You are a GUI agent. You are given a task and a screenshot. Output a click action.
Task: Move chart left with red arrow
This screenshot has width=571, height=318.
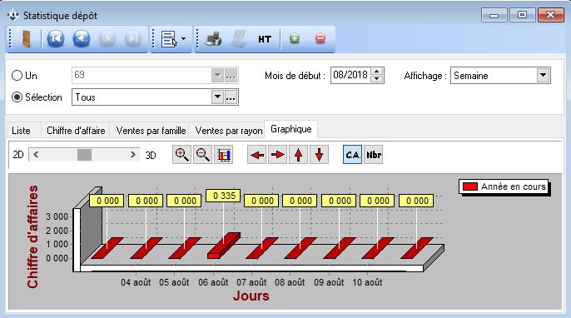tap(256, 155)
